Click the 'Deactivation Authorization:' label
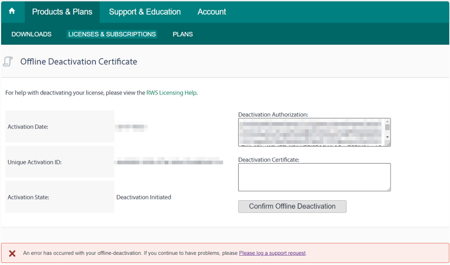The width and height of the screenshot is (450, 265). pos(273,115)
